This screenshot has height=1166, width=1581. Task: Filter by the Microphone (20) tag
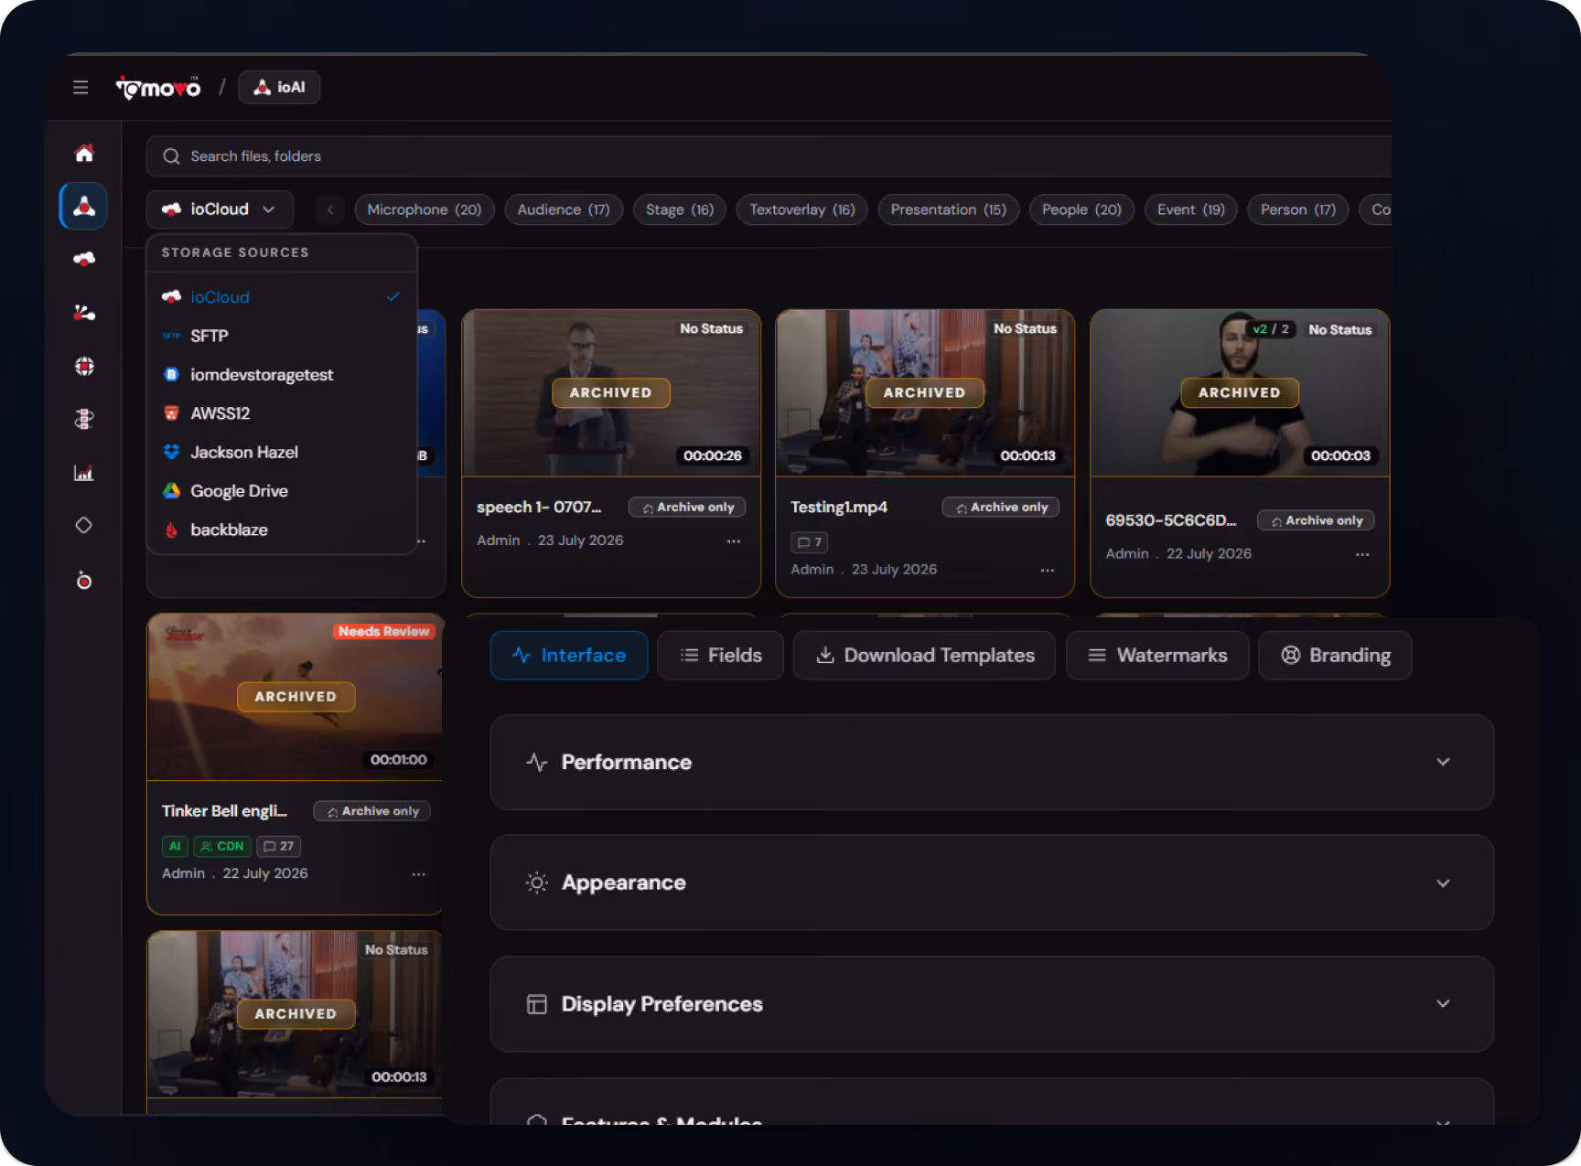point(425,209)
